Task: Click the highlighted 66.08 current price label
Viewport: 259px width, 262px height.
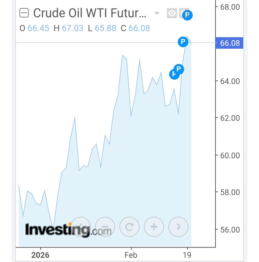Action: 230,43
